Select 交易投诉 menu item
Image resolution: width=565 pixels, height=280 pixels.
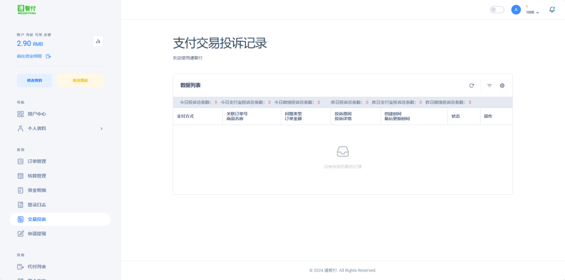[x=60, y=219]
